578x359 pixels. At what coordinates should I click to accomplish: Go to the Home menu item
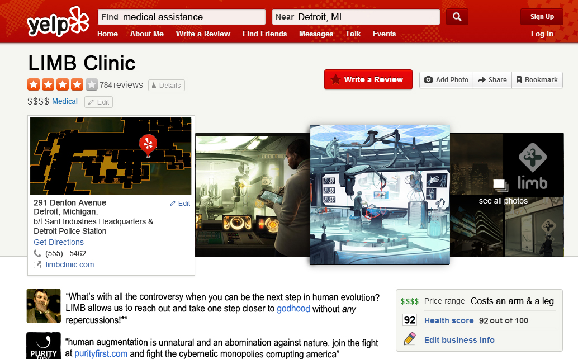pyautogui.click(x=108, y=34)
